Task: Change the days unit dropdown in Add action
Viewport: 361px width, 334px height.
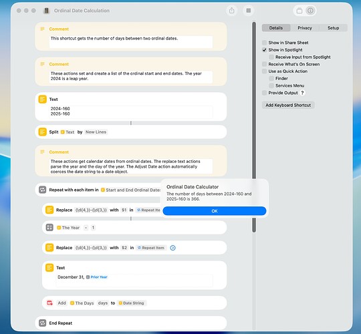Action: (x=103, y=303)
